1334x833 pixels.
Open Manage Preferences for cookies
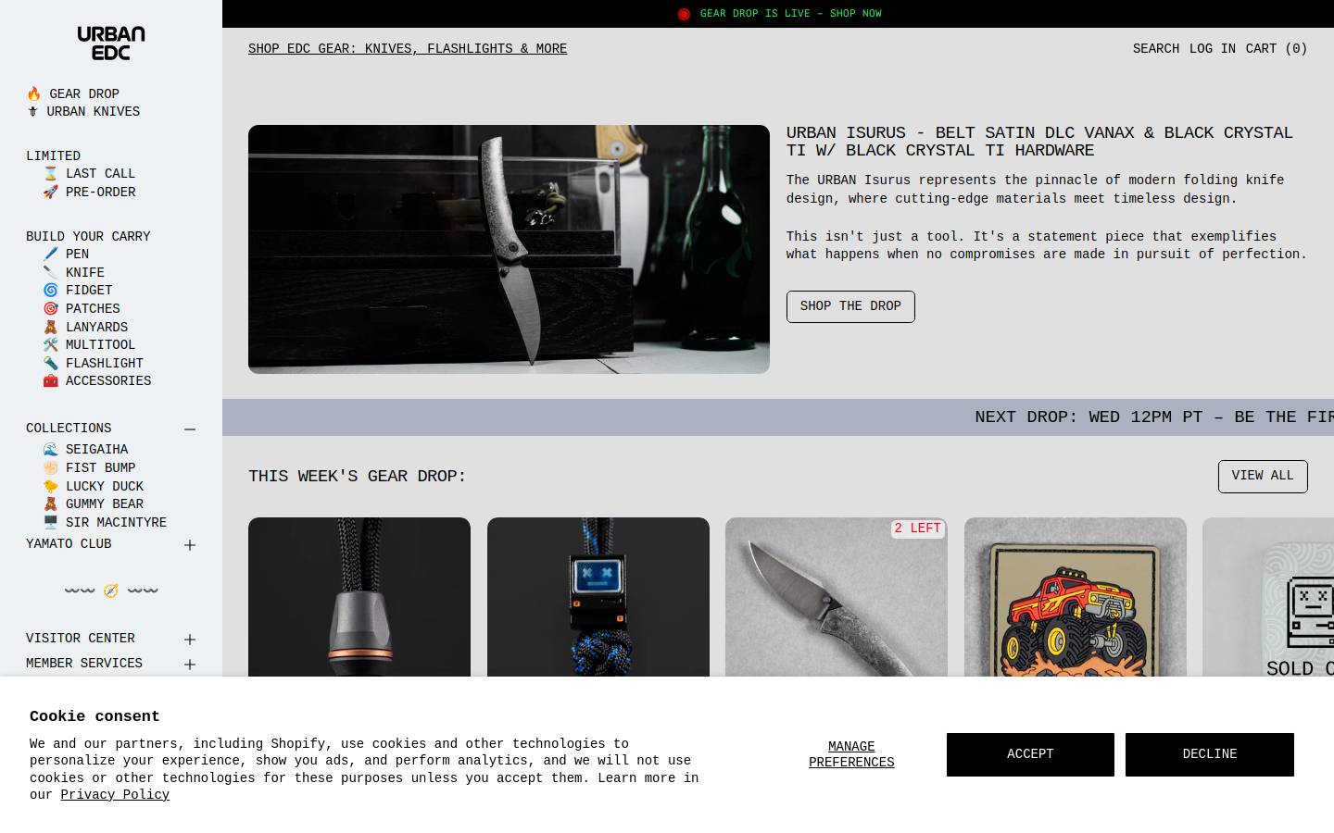pos(851,754)
